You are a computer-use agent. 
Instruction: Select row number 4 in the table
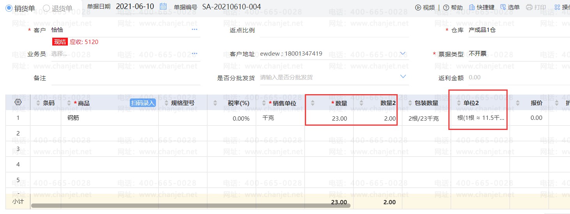(18, 165)
